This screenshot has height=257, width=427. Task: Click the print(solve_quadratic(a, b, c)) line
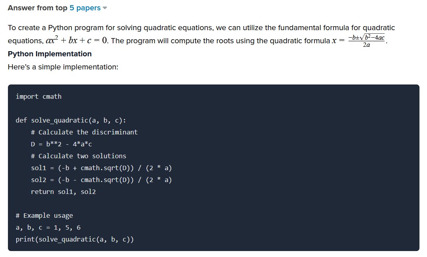pos(75,239)
